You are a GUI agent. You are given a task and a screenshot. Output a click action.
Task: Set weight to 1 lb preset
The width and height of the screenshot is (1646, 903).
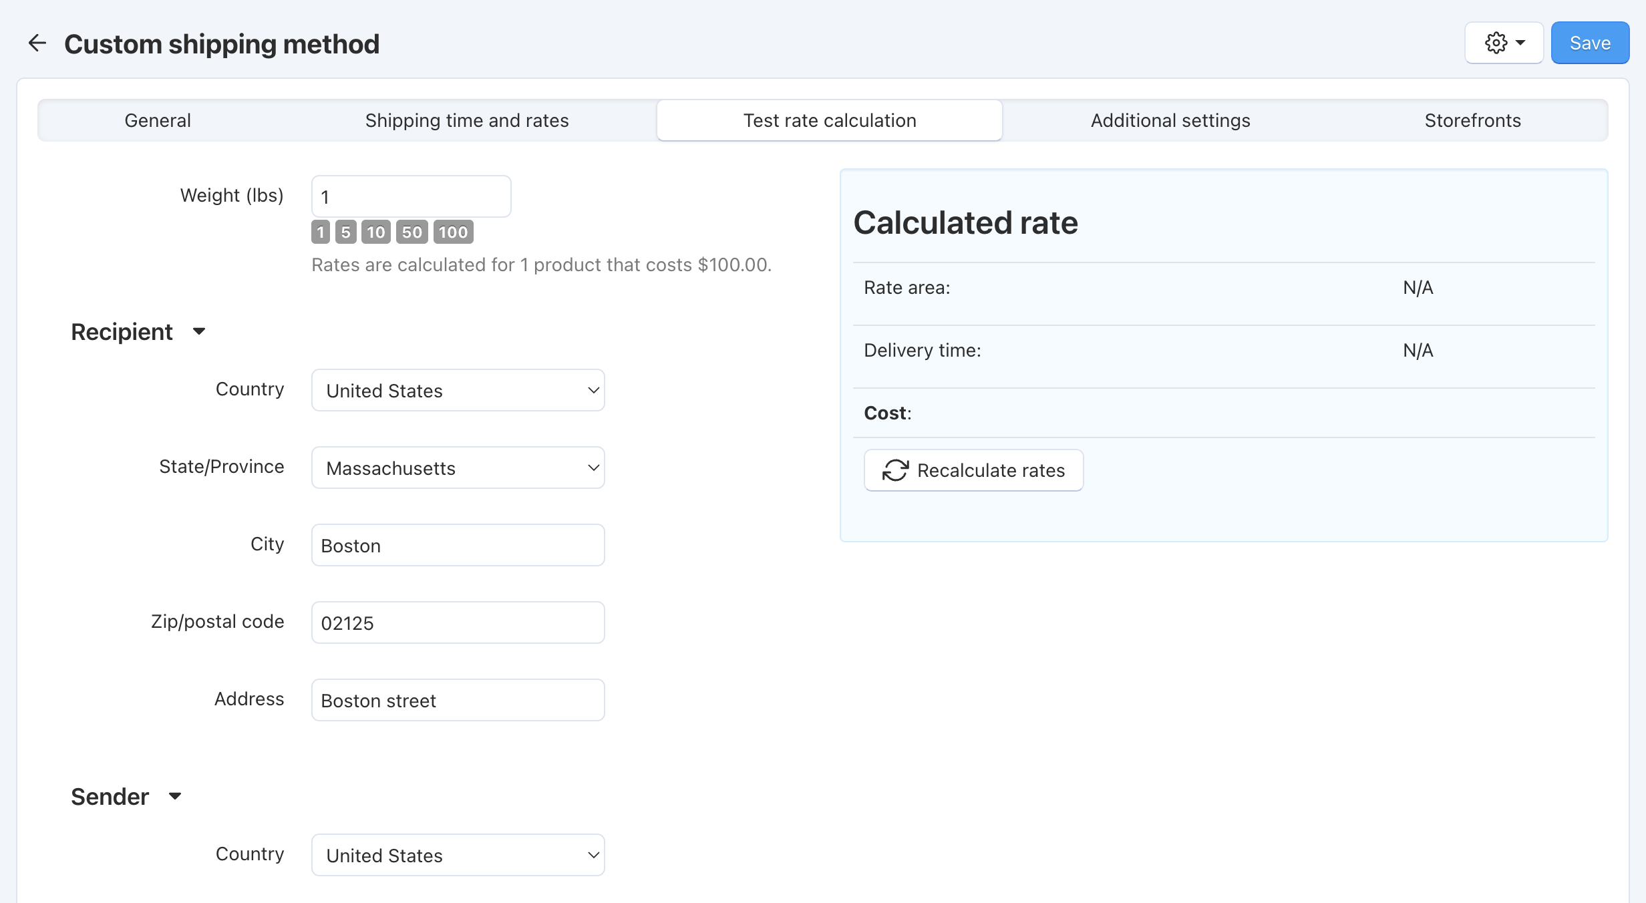pos(321,232)
